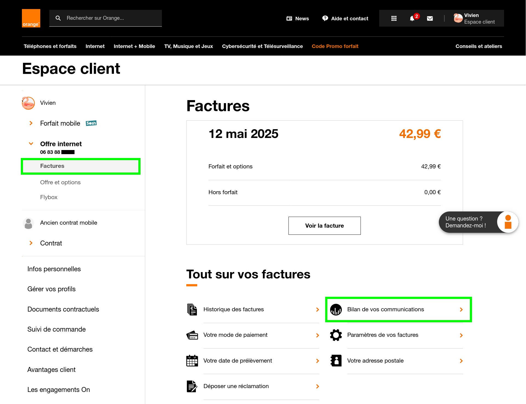Viewport: 526px width, 404px height.
Task: Expand the Contrat chevron
Action: pos(31,243)
